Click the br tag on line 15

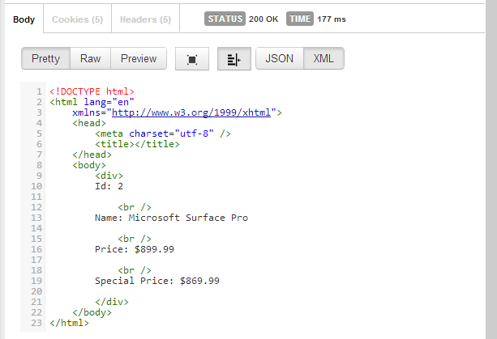tap(135, 239)
